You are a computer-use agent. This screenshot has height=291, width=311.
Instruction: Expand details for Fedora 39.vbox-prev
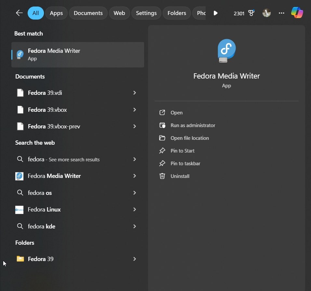[135, 126]
